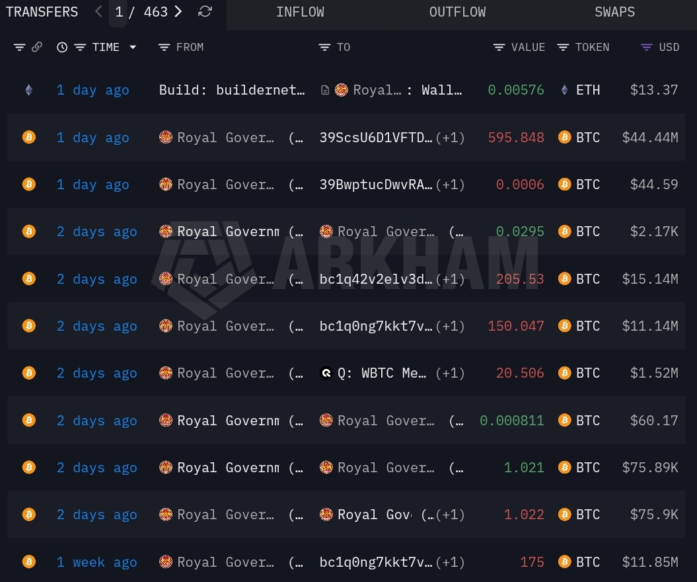Click the chain link filter icon
The width and height of the screenshot is (697, 582).
click(x=37, y=48)
